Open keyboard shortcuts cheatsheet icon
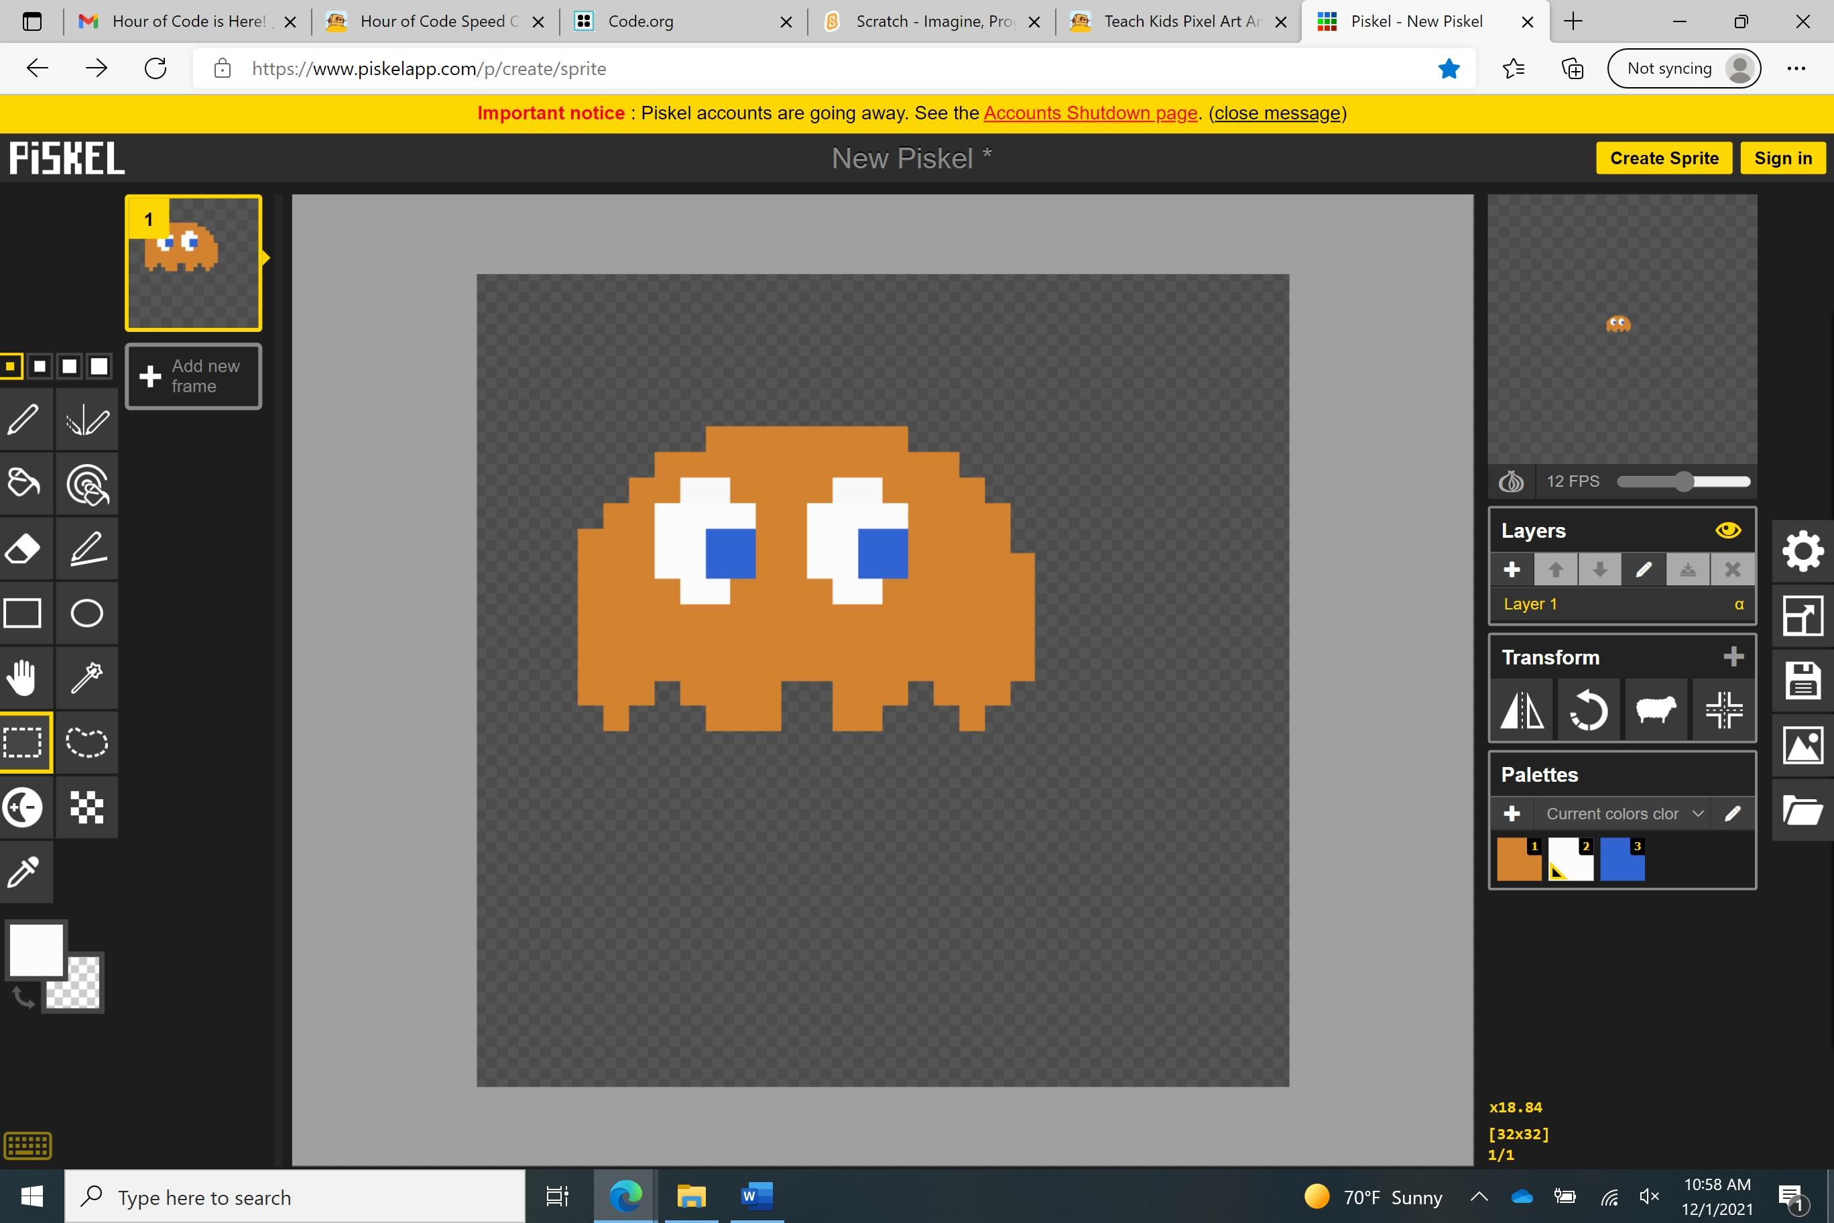This screenshot has width=1834, height=1223. [27, 1146]
